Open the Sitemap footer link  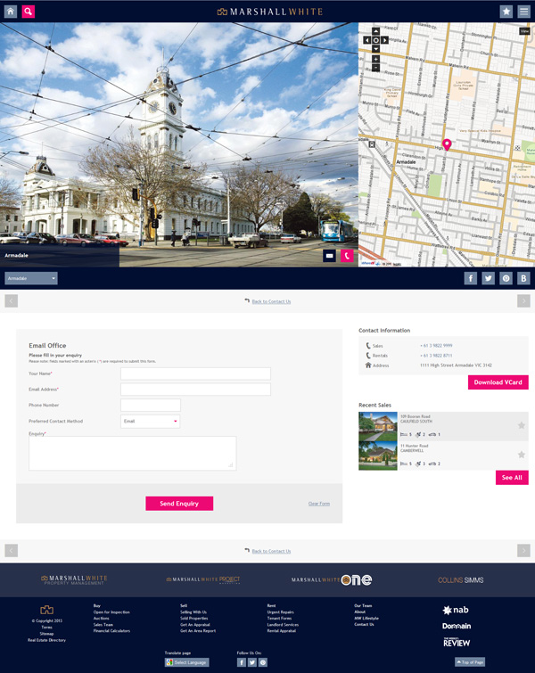[x=46, y=634]
